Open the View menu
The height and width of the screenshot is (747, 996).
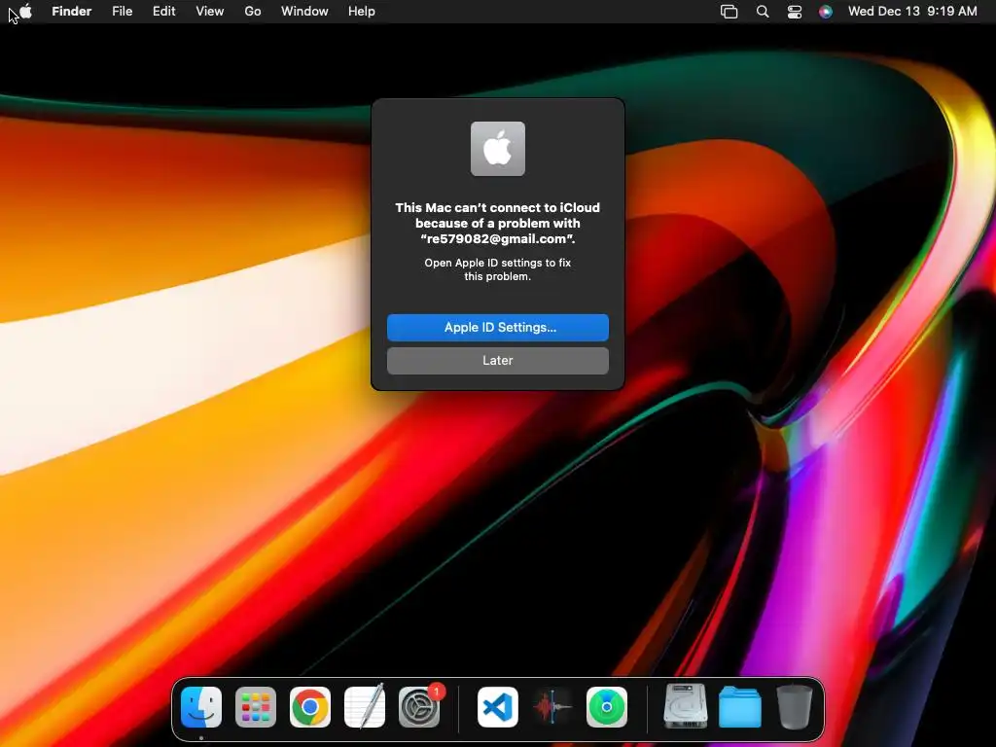[210, 12]
